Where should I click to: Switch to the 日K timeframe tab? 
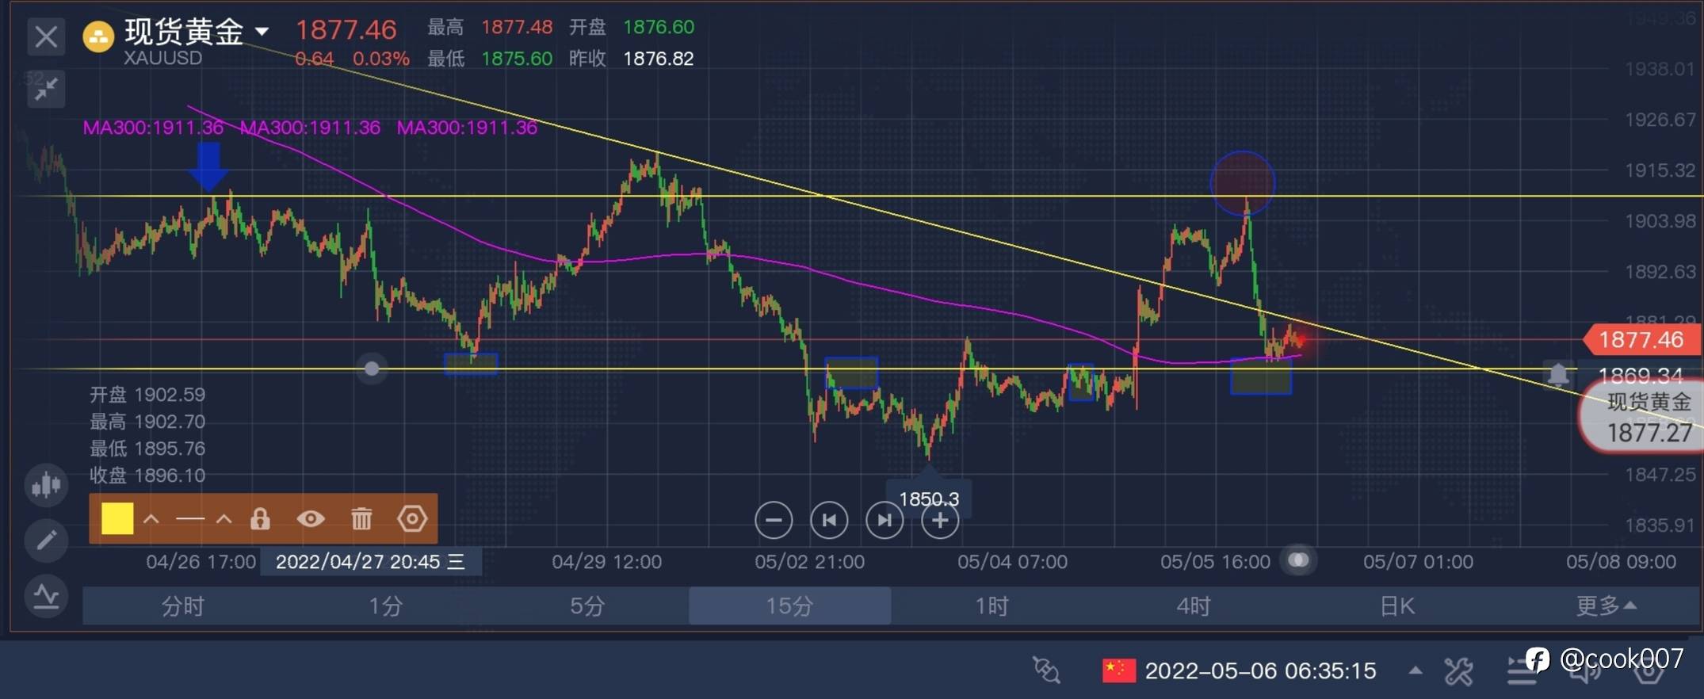(x=1396, y=606)
